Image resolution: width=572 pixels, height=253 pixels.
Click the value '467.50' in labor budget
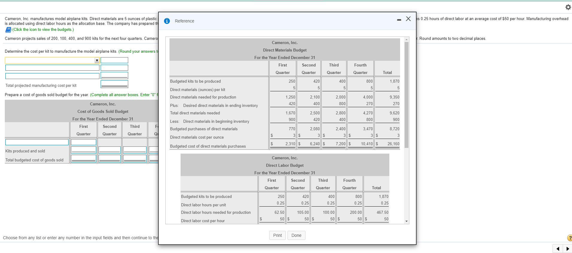coord(382,212)
